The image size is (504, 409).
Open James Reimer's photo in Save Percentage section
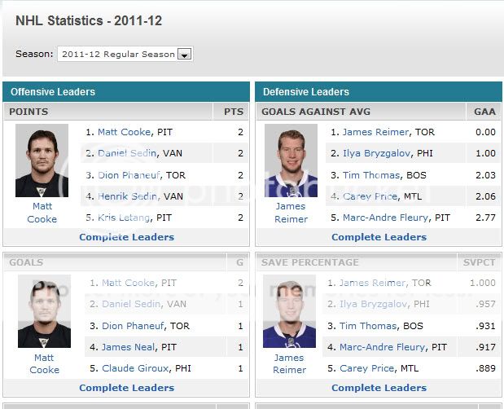289,311
